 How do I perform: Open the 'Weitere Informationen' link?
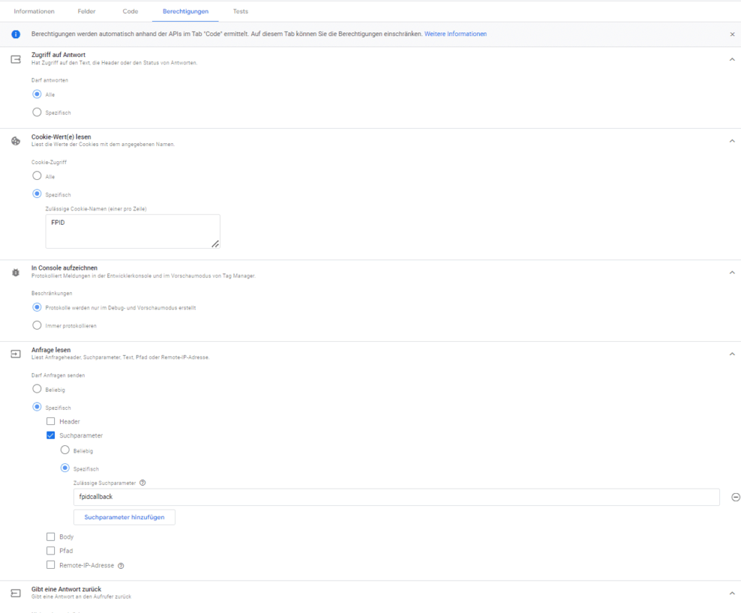(455, 34)
